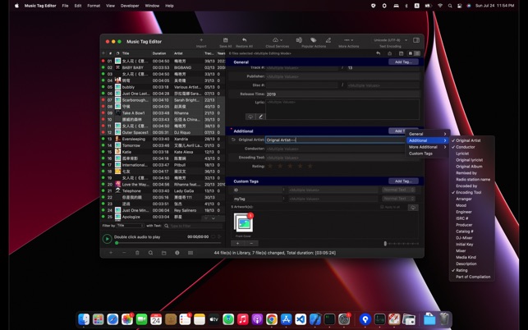Remove files with the bottom bar minus icon
The width and height of the screenshot is (528, 330).
[x=124, y=253]
